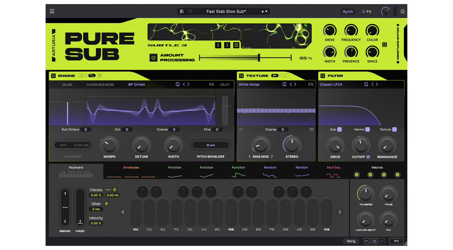Open the Texture EQ
The height and width of the screenshot is (250, 453).
click(311, 84)
